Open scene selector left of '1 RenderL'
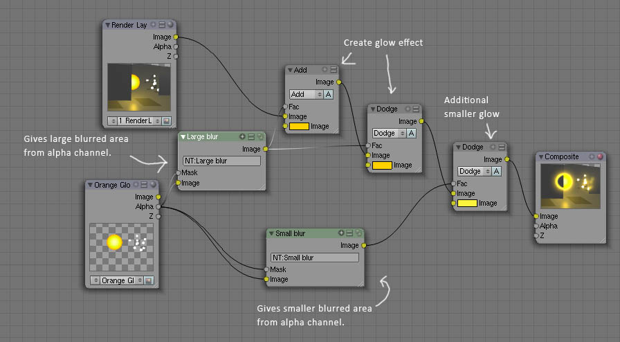The width and height of the screenshot is (620, 342). pyautogui.click(x=112, y=120)
